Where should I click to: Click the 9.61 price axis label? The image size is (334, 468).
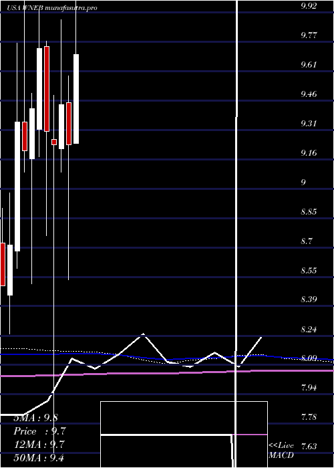[x=309, y=65]
